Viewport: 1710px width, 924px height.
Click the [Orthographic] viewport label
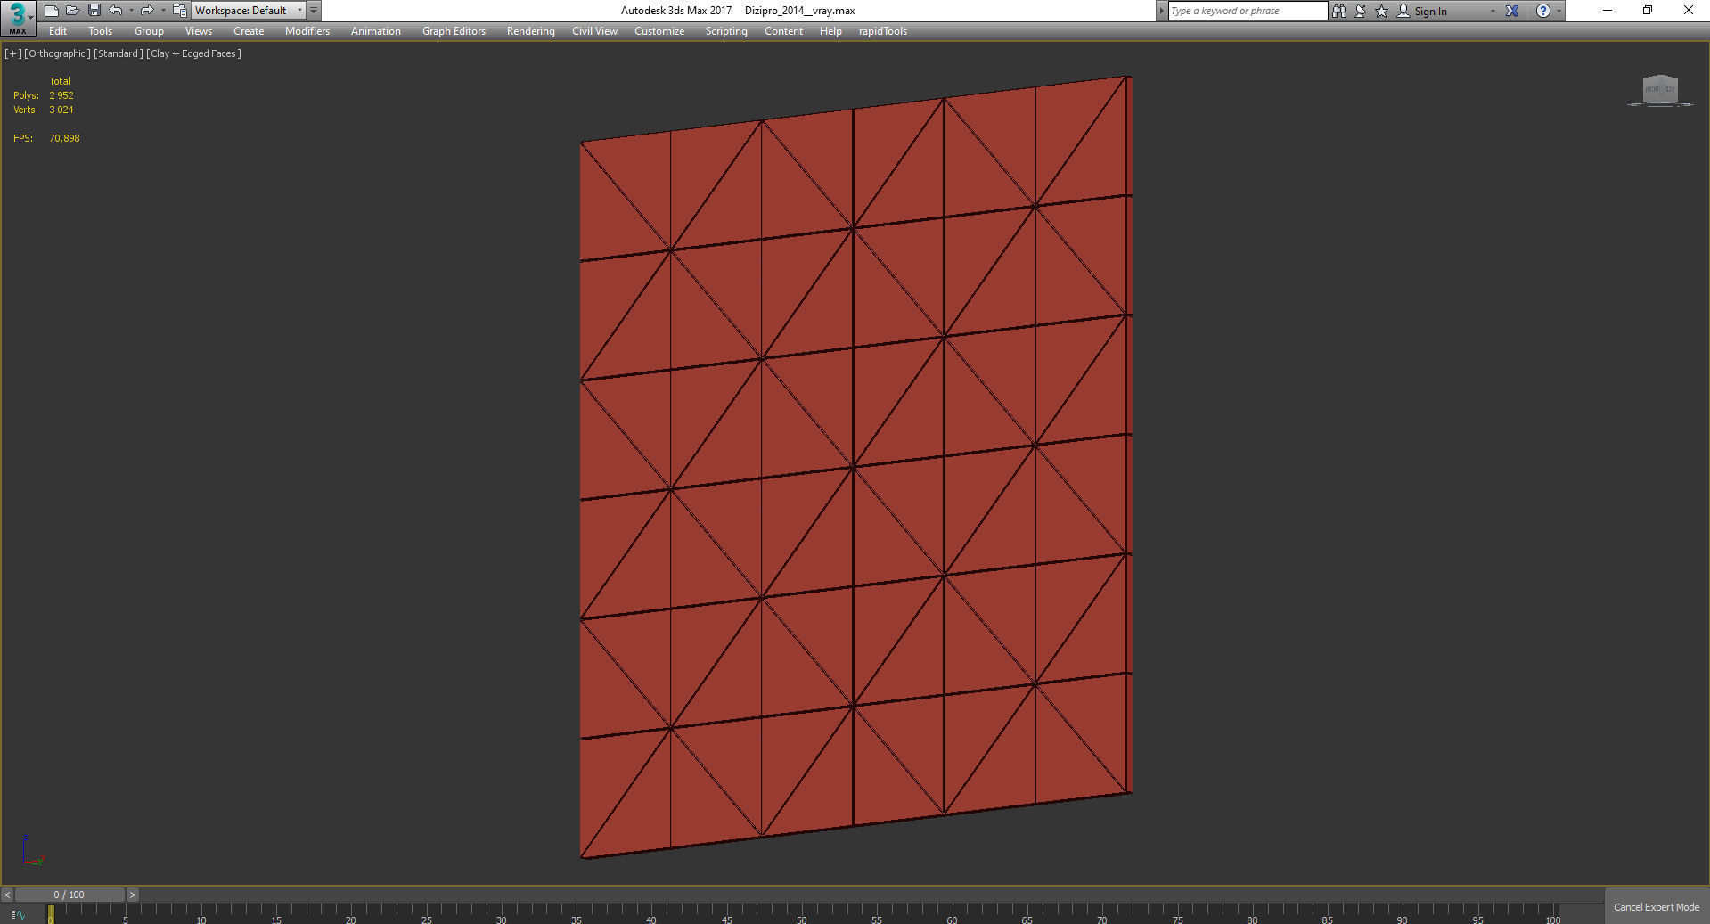click(57, 53)
